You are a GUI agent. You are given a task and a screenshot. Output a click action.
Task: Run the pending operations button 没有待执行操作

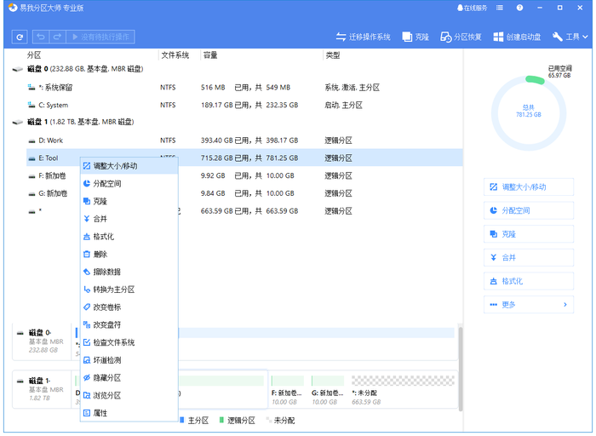pos(100,37)
